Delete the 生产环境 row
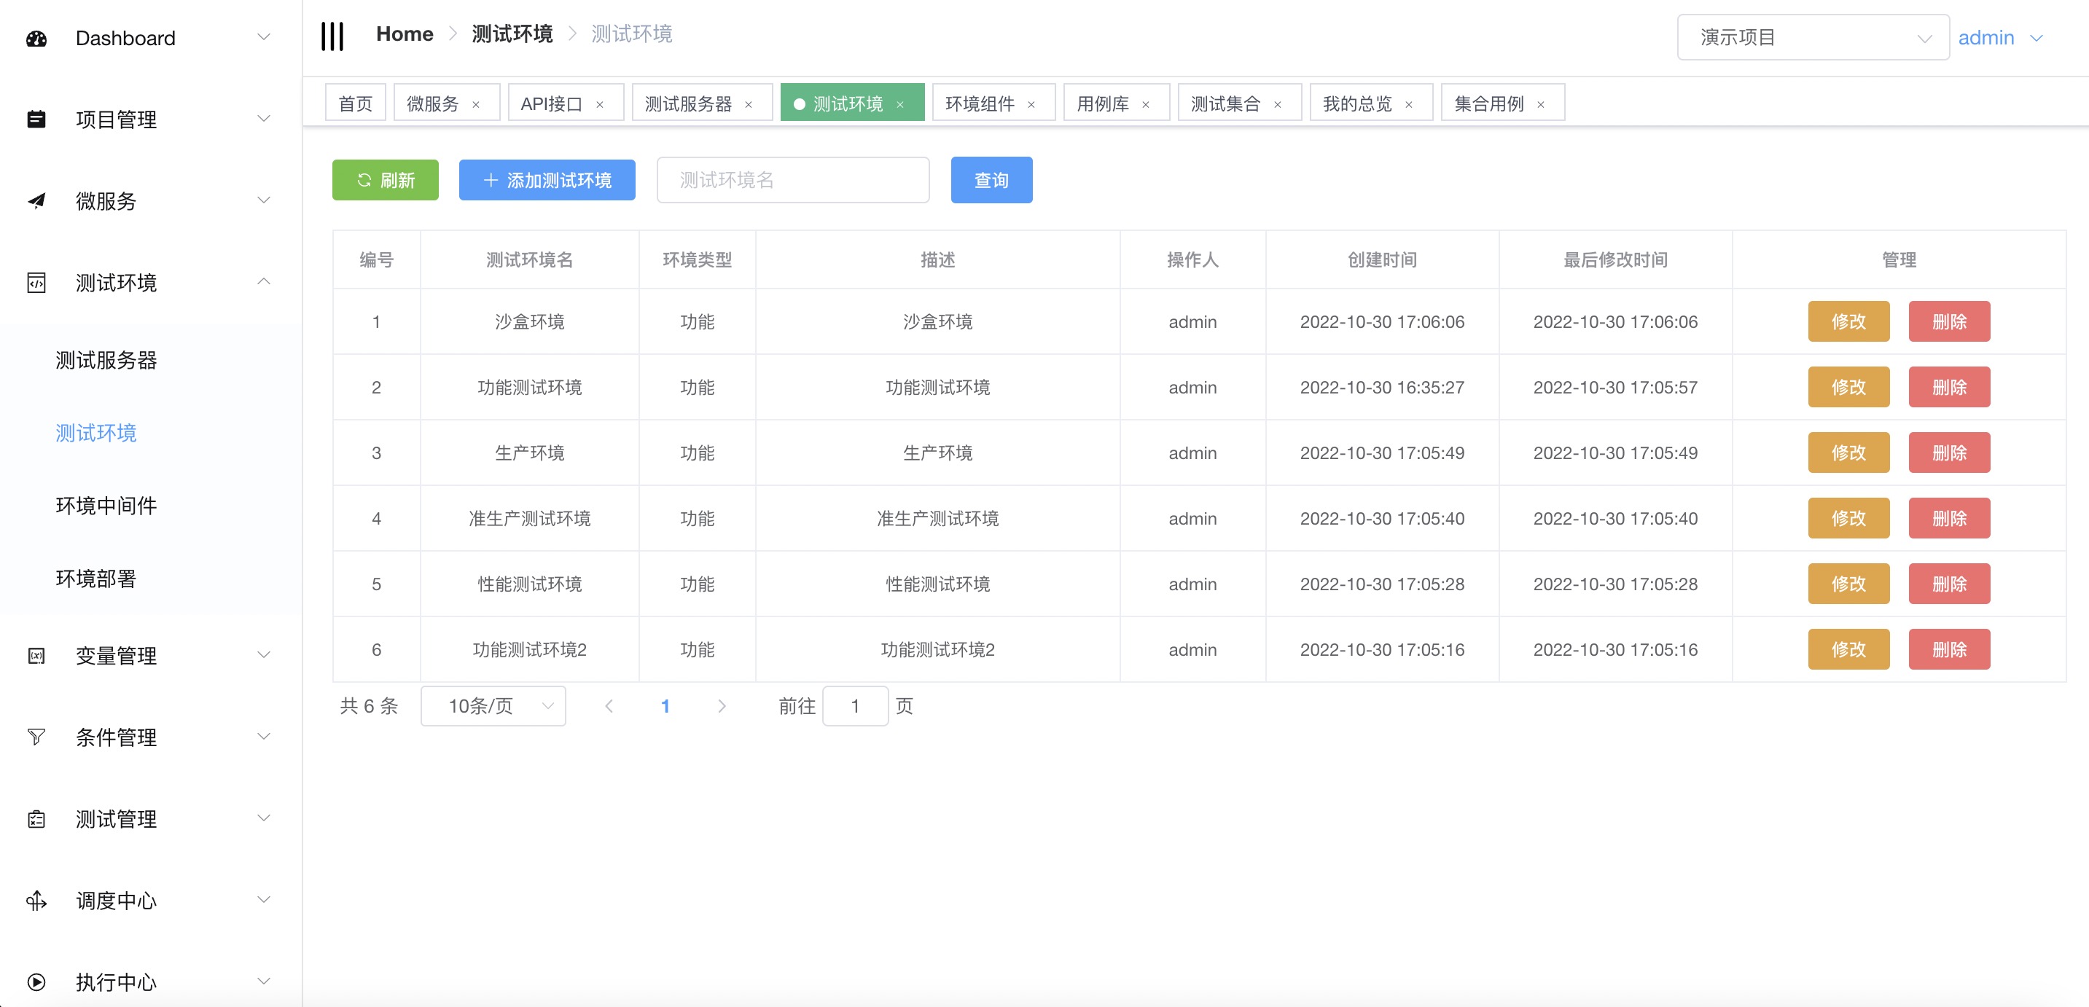Screen dimensions: 2089x1007 tap(1949, 452)
